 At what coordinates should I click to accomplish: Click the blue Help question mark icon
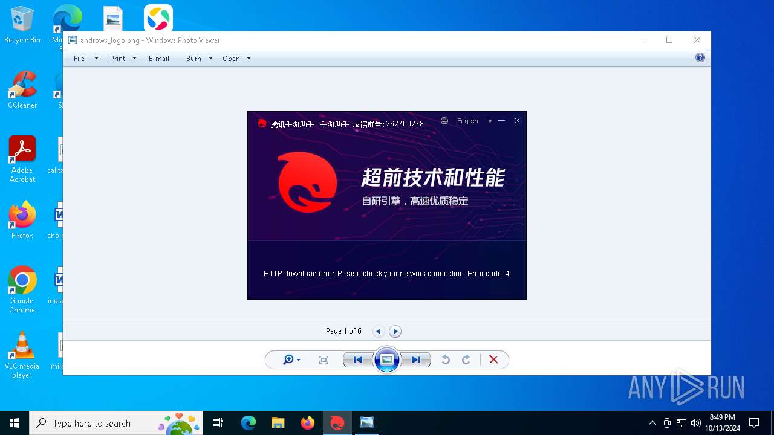700,58
